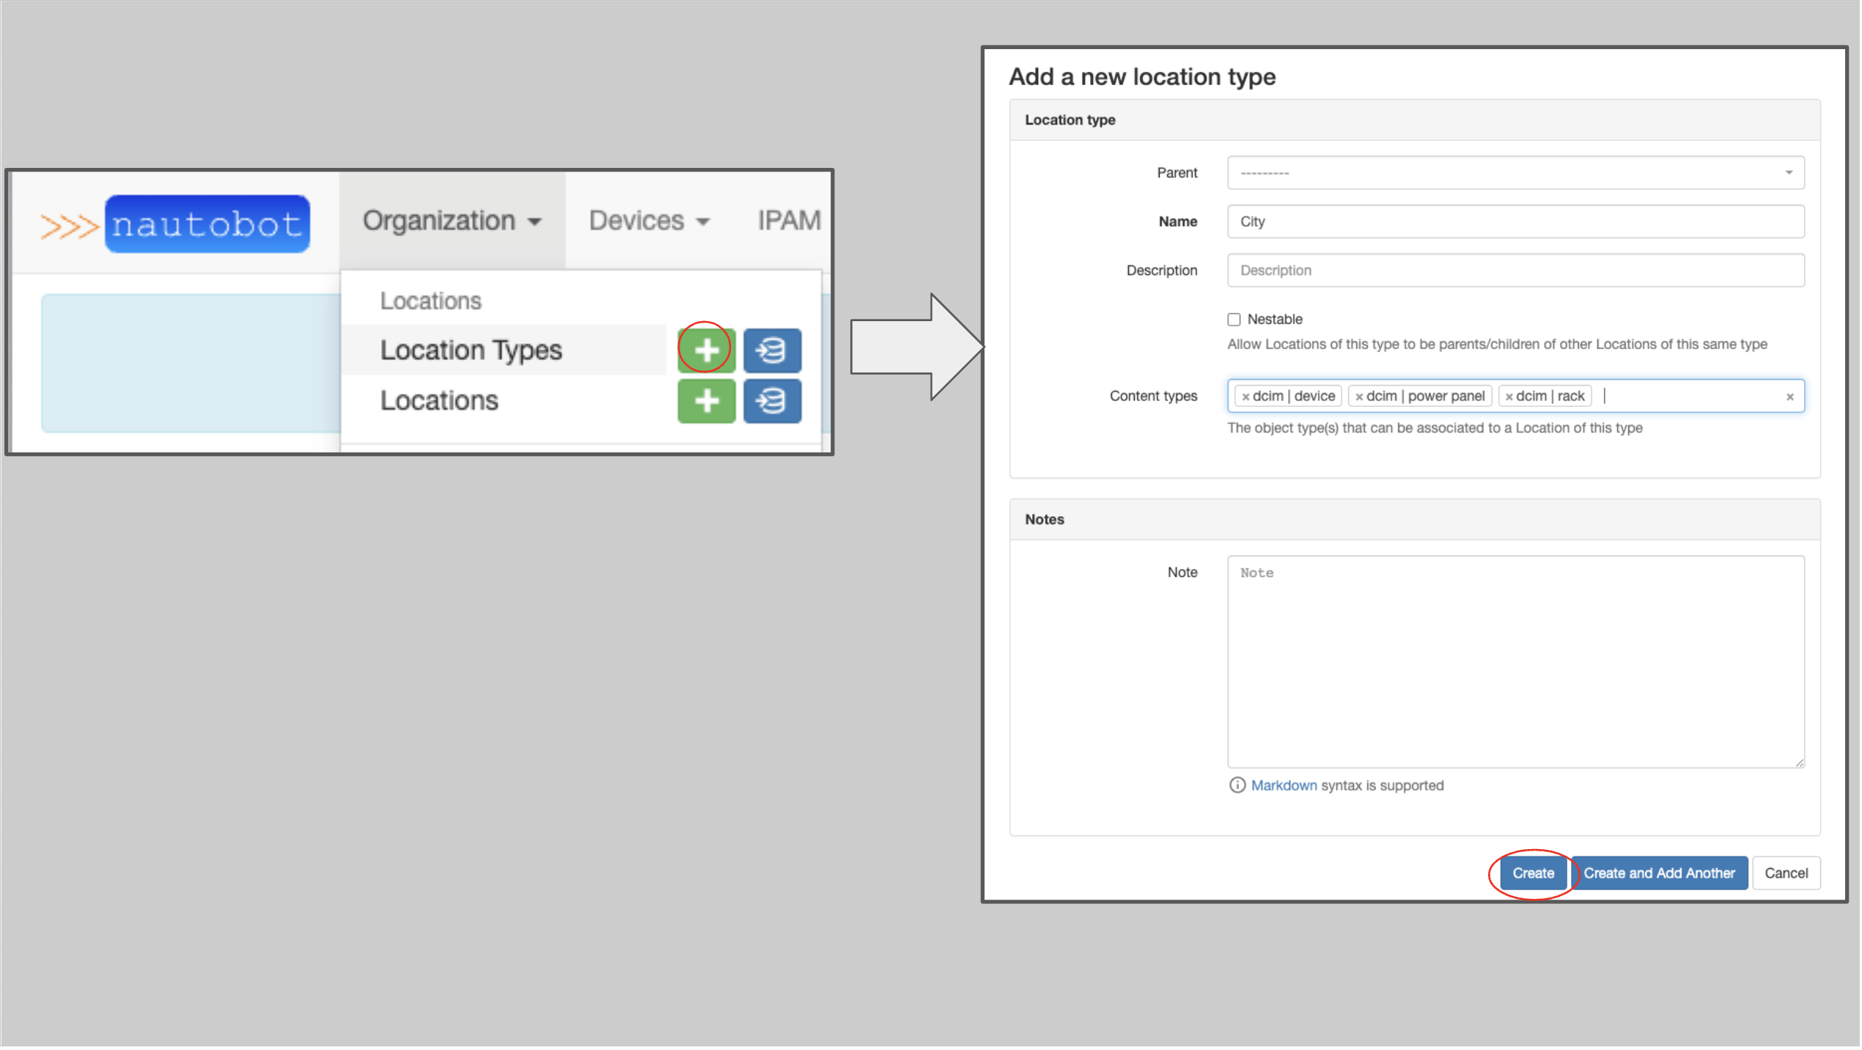The height and width of the screenshot is (1050, 1862).
Task: Click the Cancel button to discard
Action: [1785, 873]
